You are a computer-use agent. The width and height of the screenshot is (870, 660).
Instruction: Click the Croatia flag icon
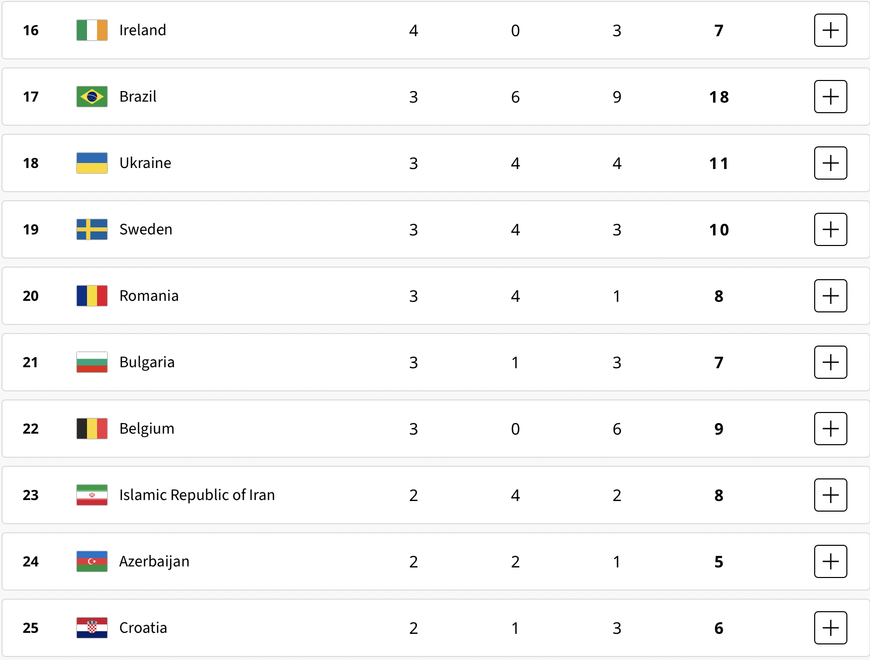tap(92, 628)
